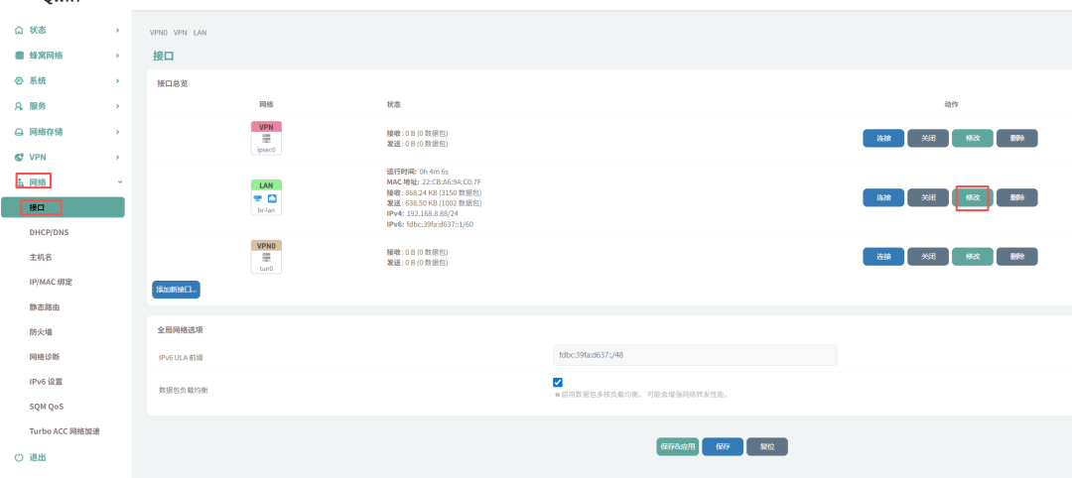
Task: Click the ipsec0 VPN interface icon
Action: pyautogui.click(x=266, y=139)
